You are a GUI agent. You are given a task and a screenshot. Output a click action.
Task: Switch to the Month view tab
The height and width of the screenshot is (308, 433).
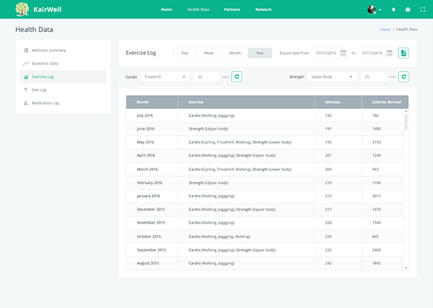pyautogui.click(x=235, y=53)
